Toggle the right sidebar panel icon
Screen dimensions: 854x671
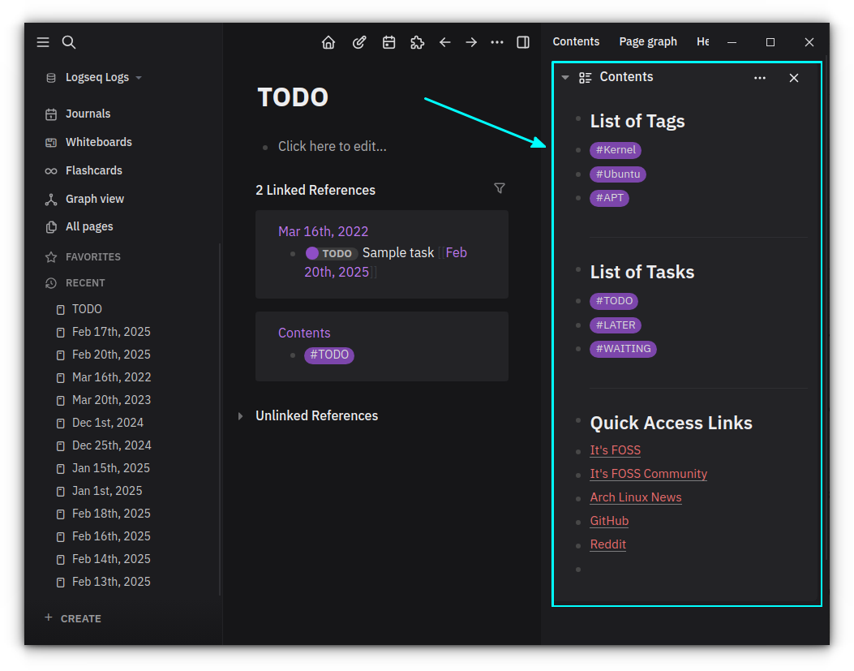pyautogui.click(x=523, y=42)
